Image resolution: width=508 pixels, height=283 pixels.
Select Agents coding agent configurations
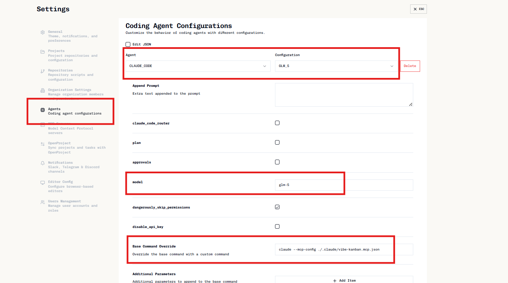(x=73, y=111)
